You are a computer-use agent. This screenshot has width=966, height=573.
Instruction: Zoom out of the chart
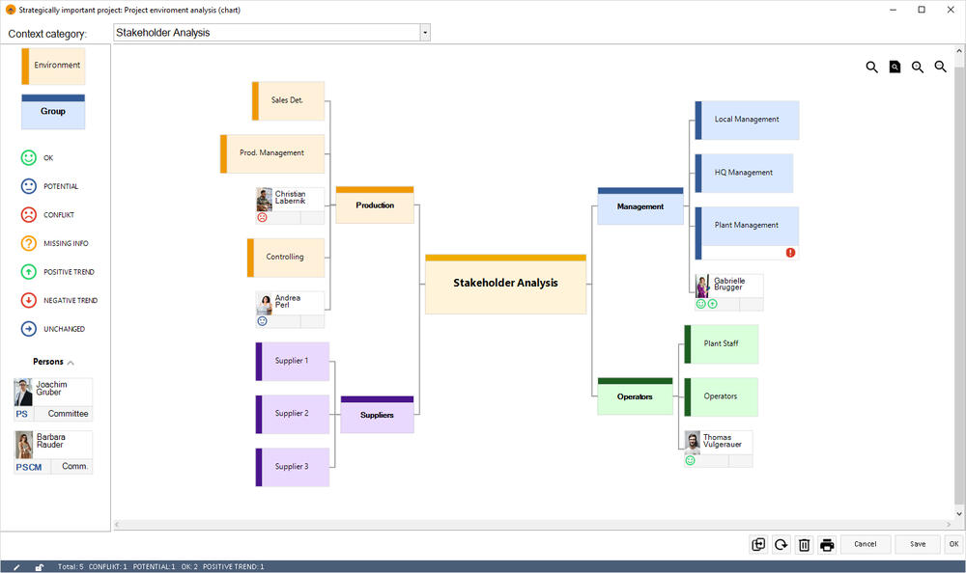(940, 67)
